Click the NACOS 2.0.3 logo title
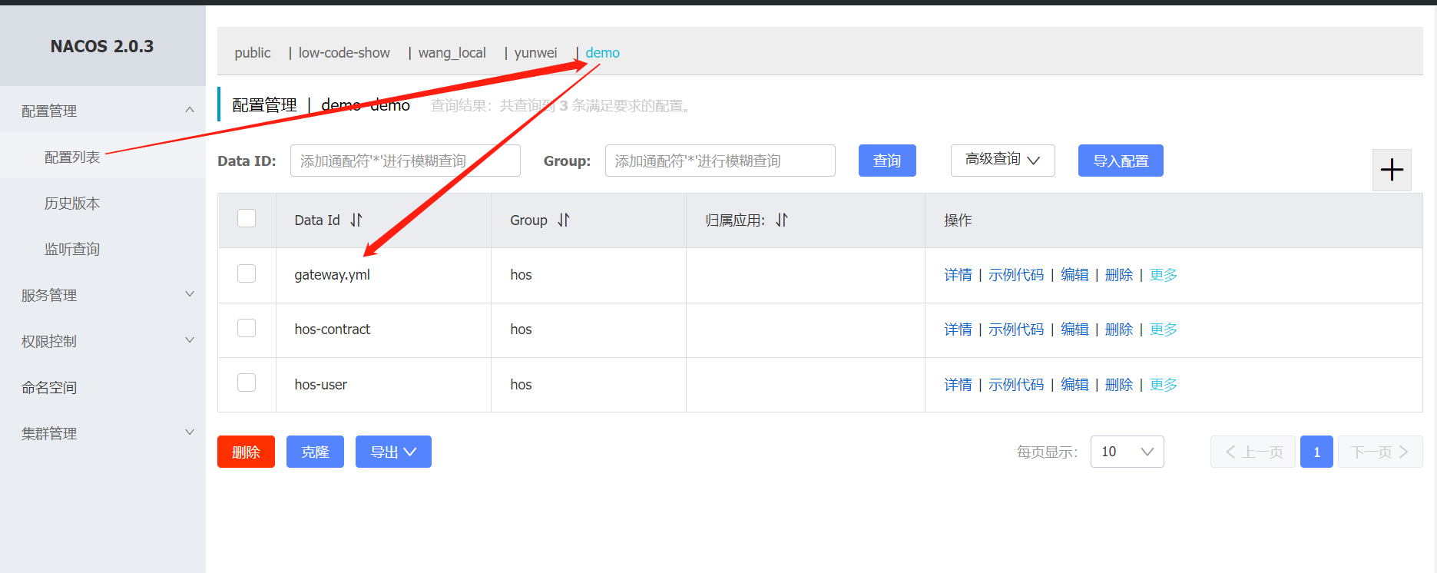This screenshot has height=573, width=1437. click(x=102, y=46)
